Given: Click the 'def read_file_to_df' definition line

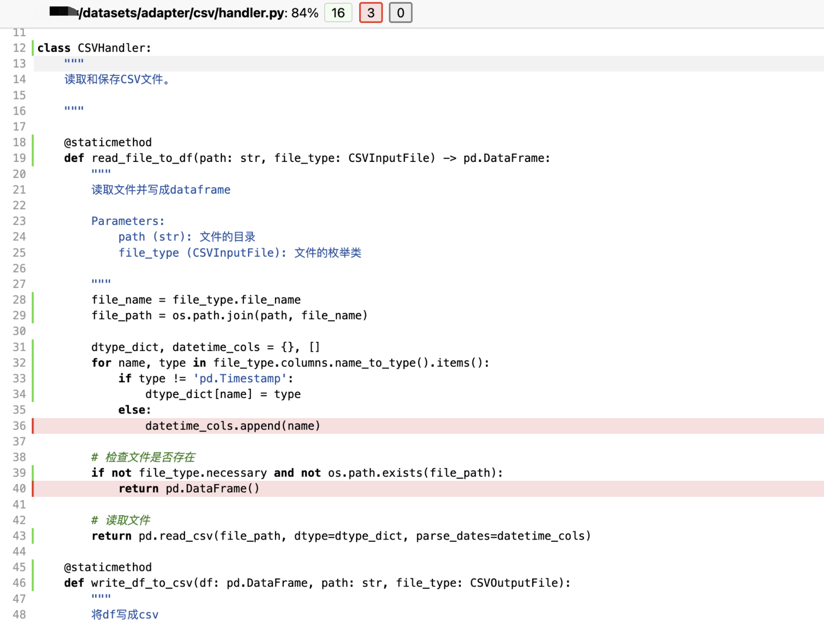Looking at the screenshot, I should pyautogui.click(x=307, y=158).
